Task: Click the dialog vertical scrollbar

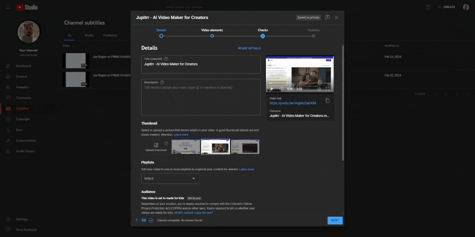Action: [x=343, y=103]
